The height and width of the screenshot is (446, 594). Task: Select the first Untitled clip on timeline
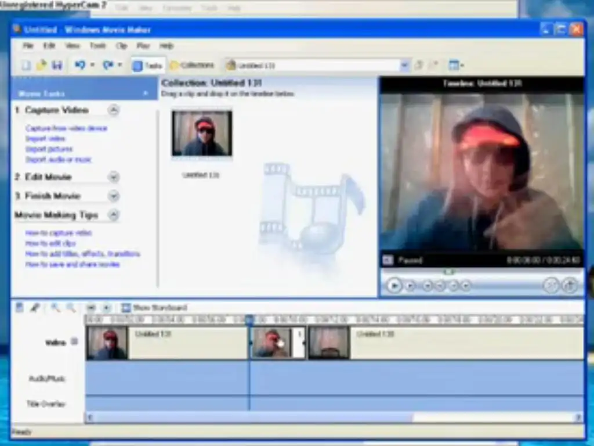tap(166, 343)
